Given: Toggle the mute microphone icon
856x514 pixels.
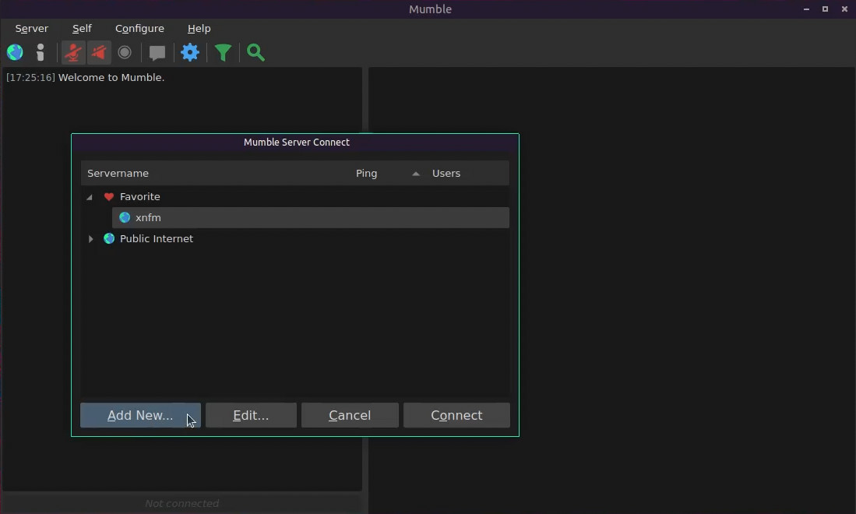Looking at the screenshot, I should pyautogui.click(x=72, y=52).
